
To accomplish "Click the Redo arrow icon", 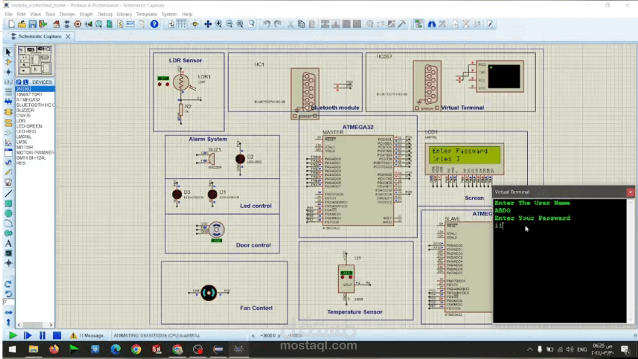I will pos(278,24).
